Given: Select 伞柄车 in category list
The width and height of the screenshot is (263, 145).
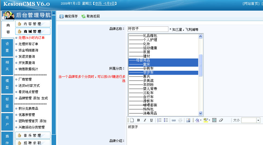Looking at the screenshot, I should (x=163, y=68).
